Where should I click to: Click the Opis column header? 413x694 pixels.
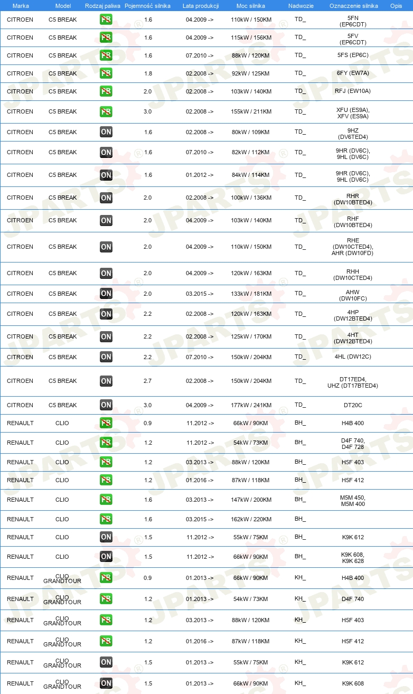coord(396,6)
